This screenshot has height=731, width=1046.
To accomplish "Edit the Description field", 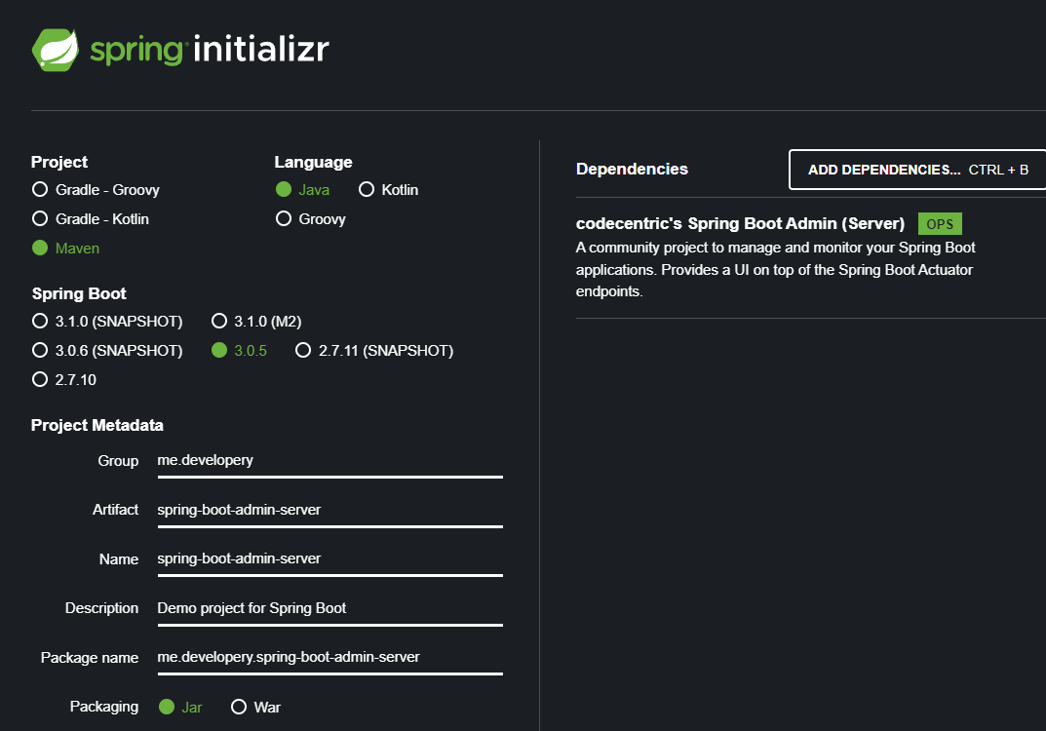I will (x=330, y=608).
